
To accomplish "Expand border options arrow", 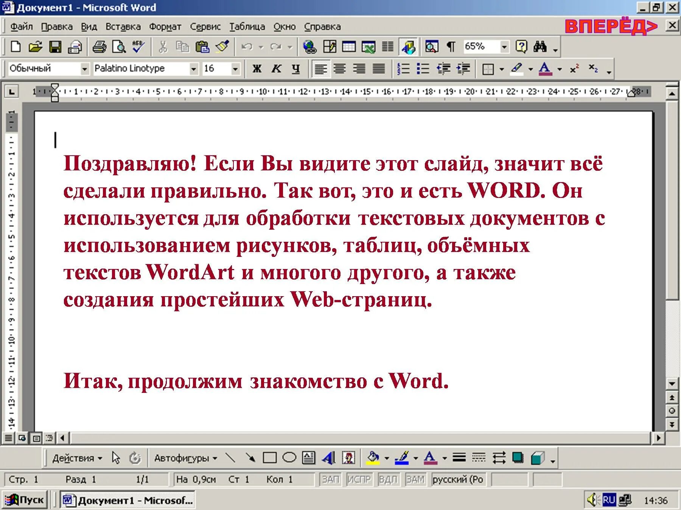I will [x=502, y=69].
